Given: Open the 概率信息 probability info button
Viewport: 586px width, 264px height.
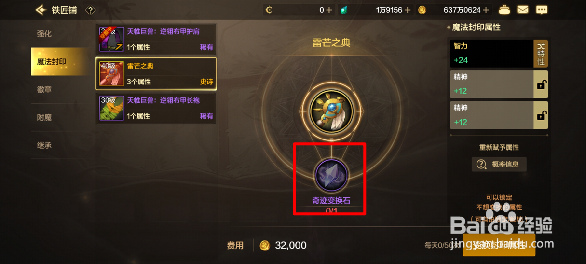Looking at the screenshot, I should click(499, 164).
